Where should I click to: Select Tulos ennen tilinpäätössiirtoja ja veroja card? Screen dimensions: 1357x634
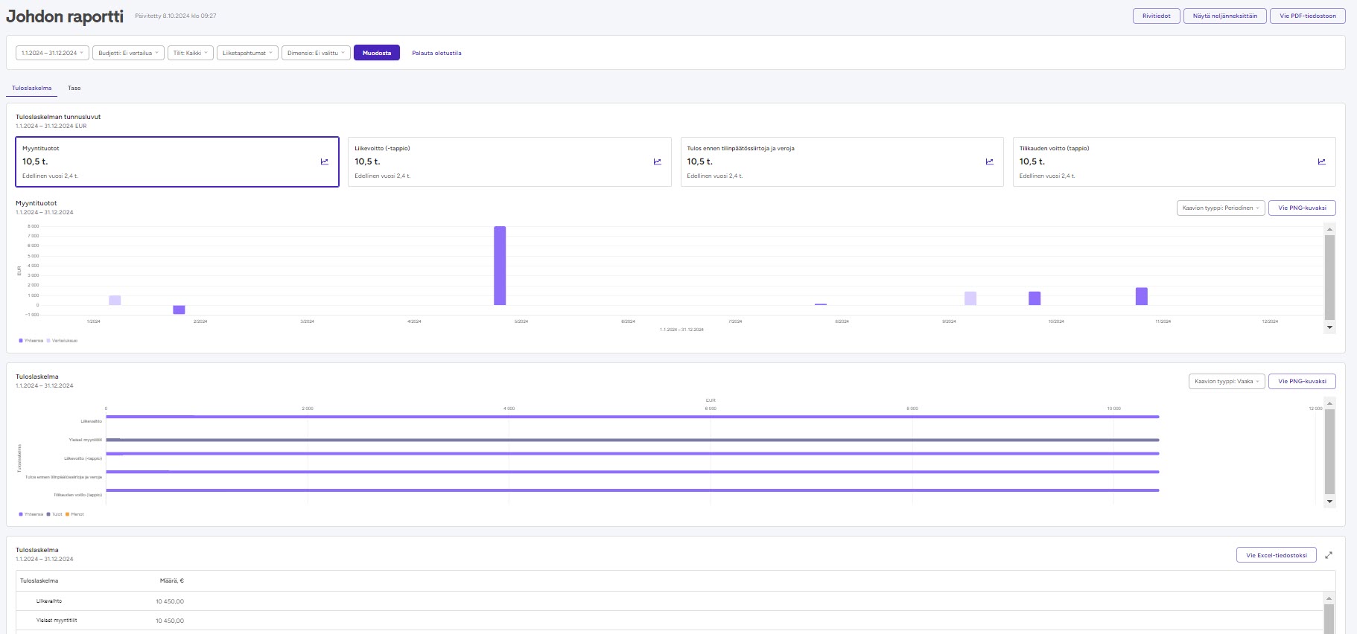coord(842,161)
